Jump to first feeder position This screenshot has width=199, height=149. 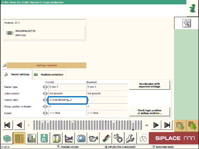coord(7,125)
